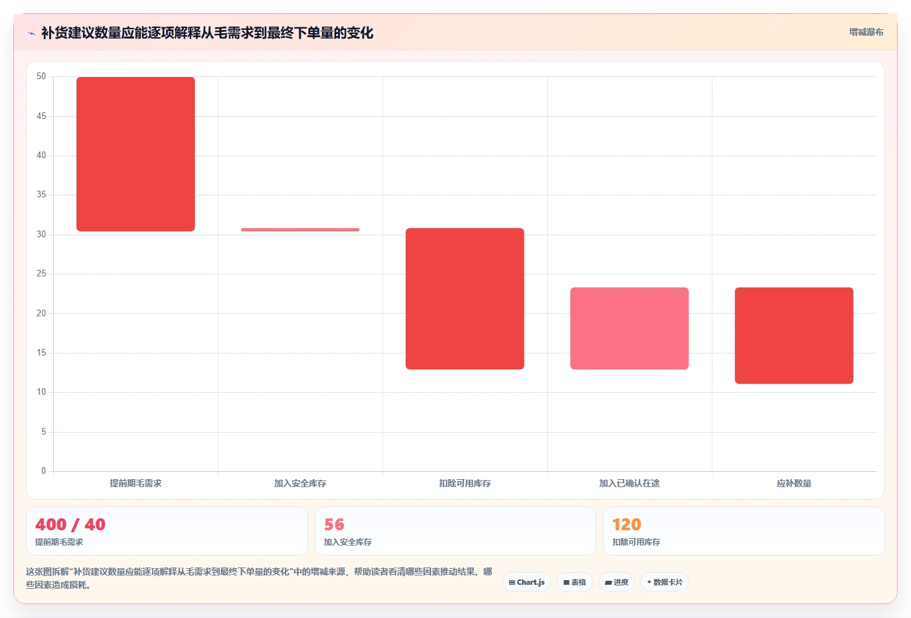Click the pink 加入已确认在途 bar
This screenshot has width=911, height=618.
coord(629,328)
